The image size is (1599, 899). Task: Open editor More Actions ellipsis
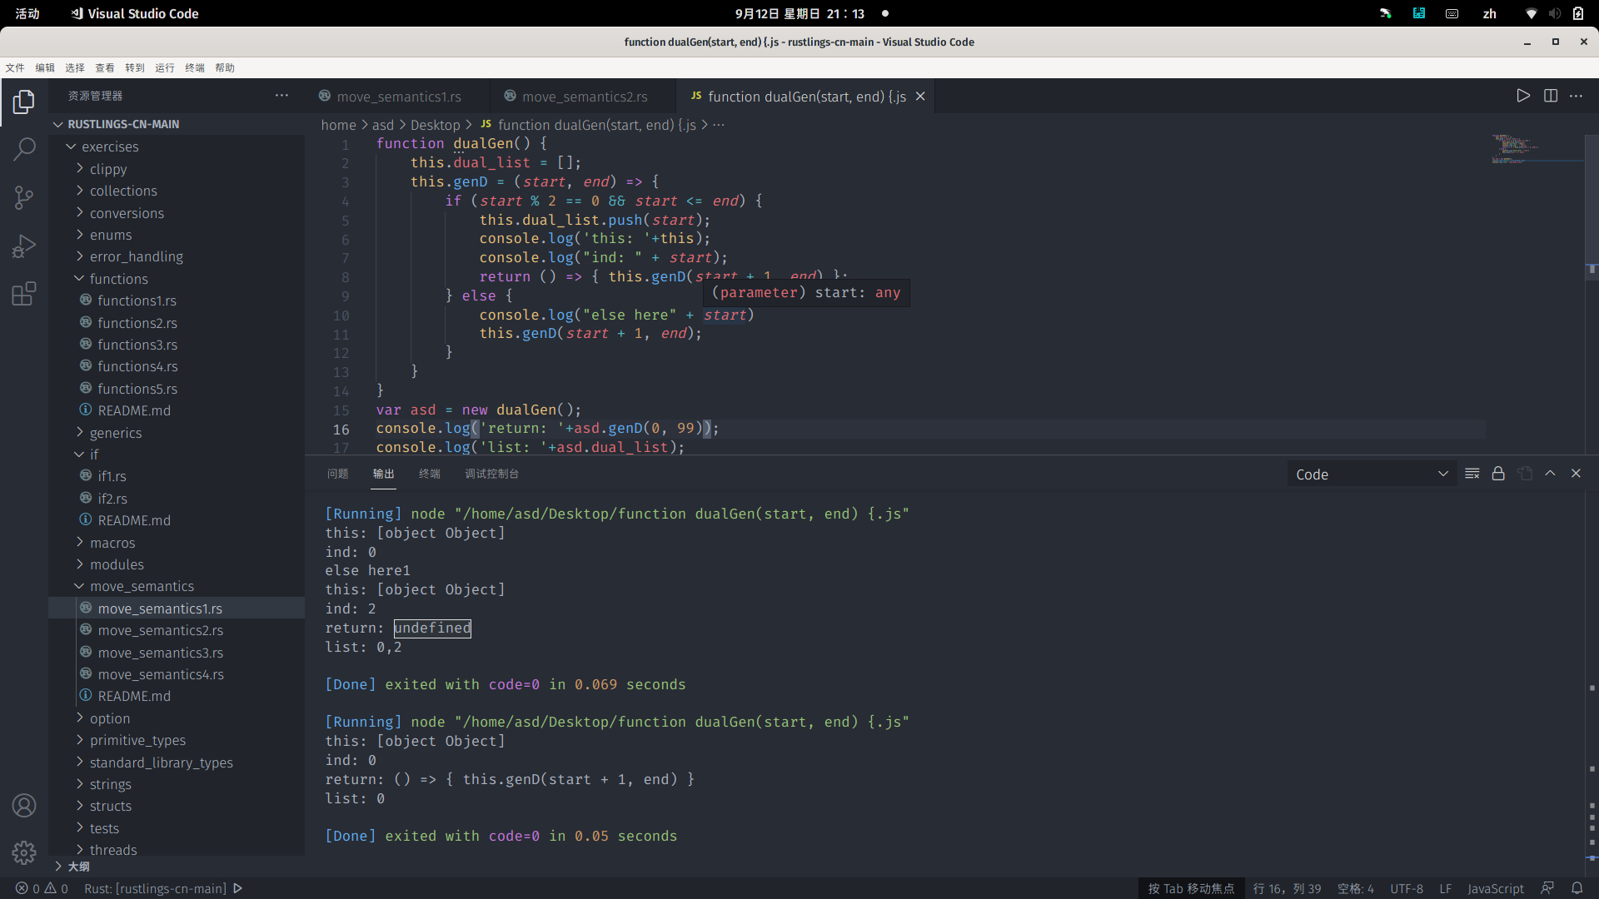click(1577, 96)
